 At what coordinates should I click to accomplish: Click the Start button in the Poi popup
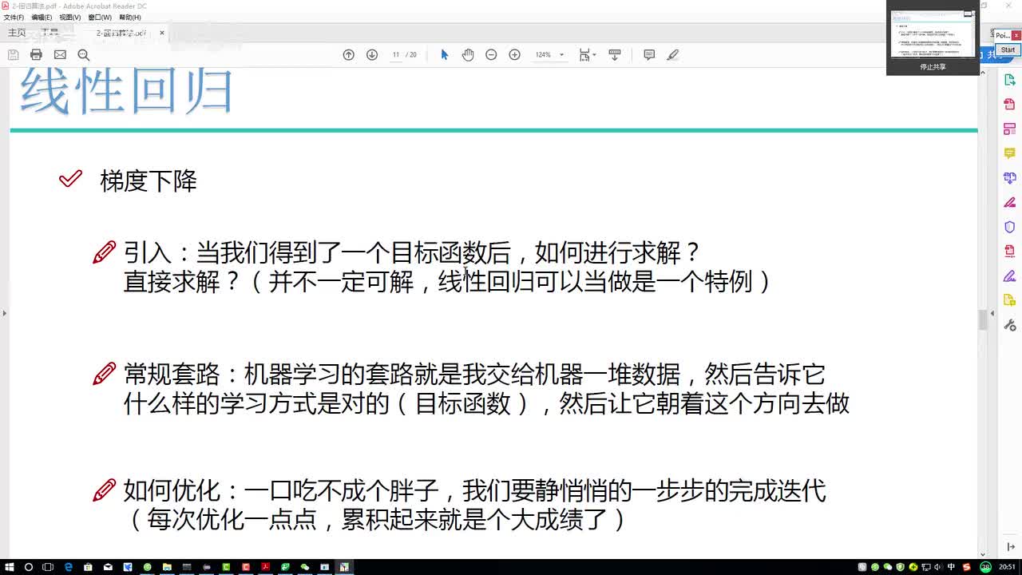tap(1008, 50)
